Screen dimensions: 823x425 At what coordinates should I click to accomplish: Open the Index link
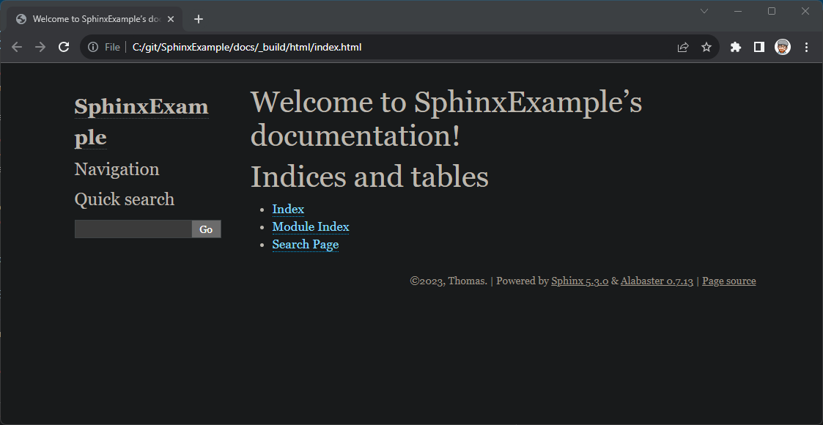pos(288,210)
